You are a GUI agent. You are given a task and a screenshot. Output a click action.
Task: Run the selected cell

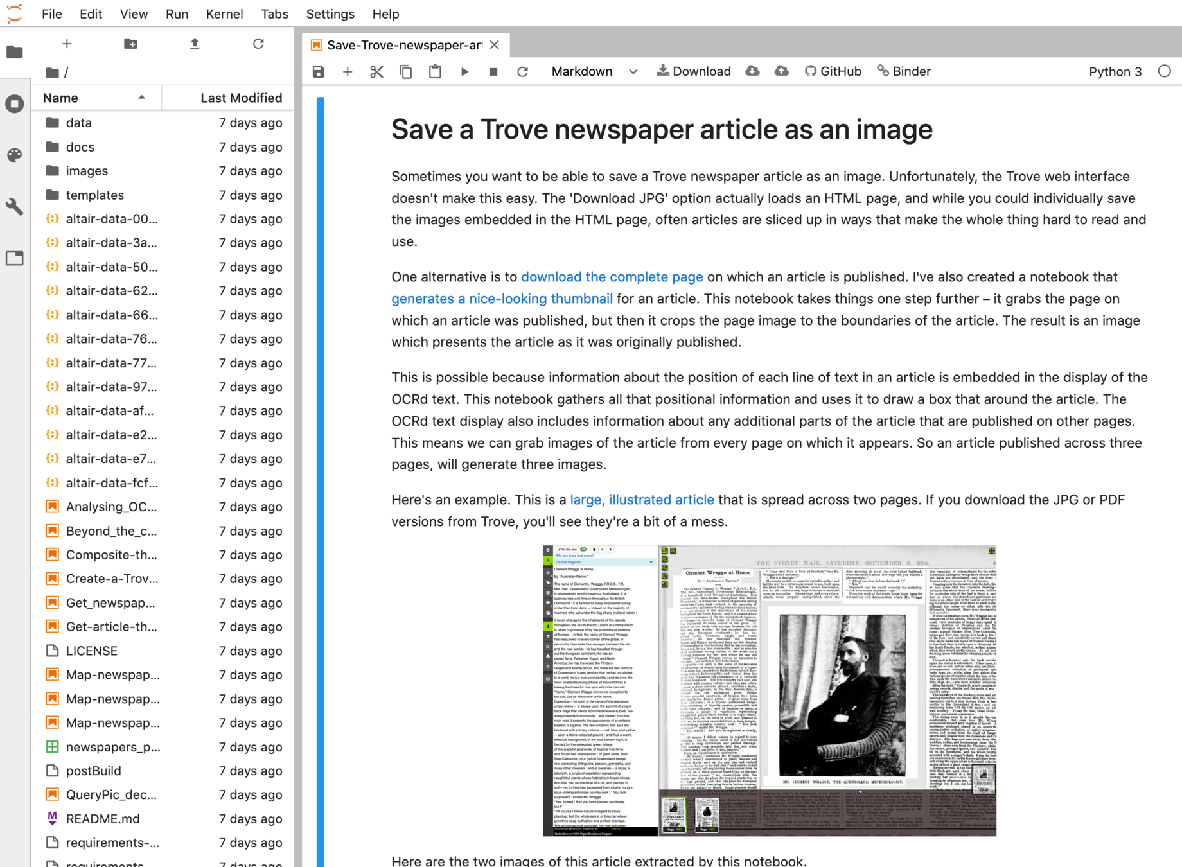click(x=464, y=71)
